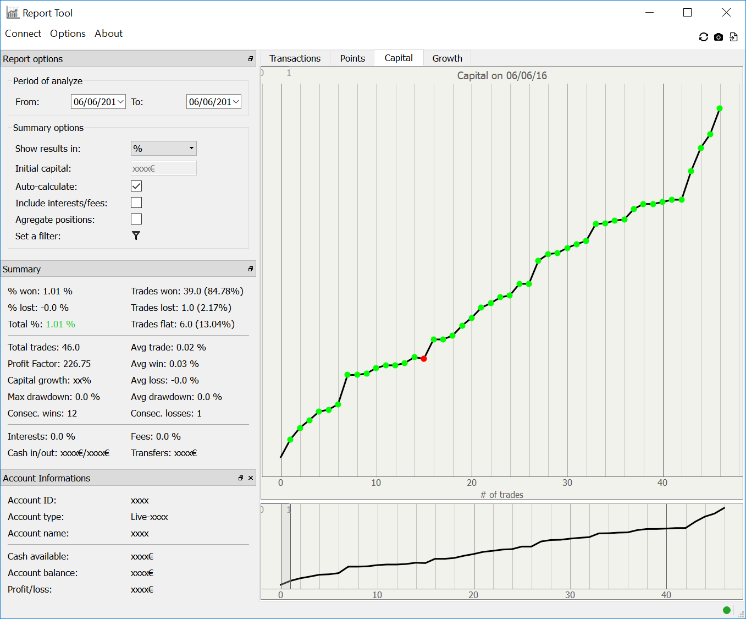Open the Options menu
Viewport: 746px width, 619px height.
pyautogui.click(x=68, y=34)
